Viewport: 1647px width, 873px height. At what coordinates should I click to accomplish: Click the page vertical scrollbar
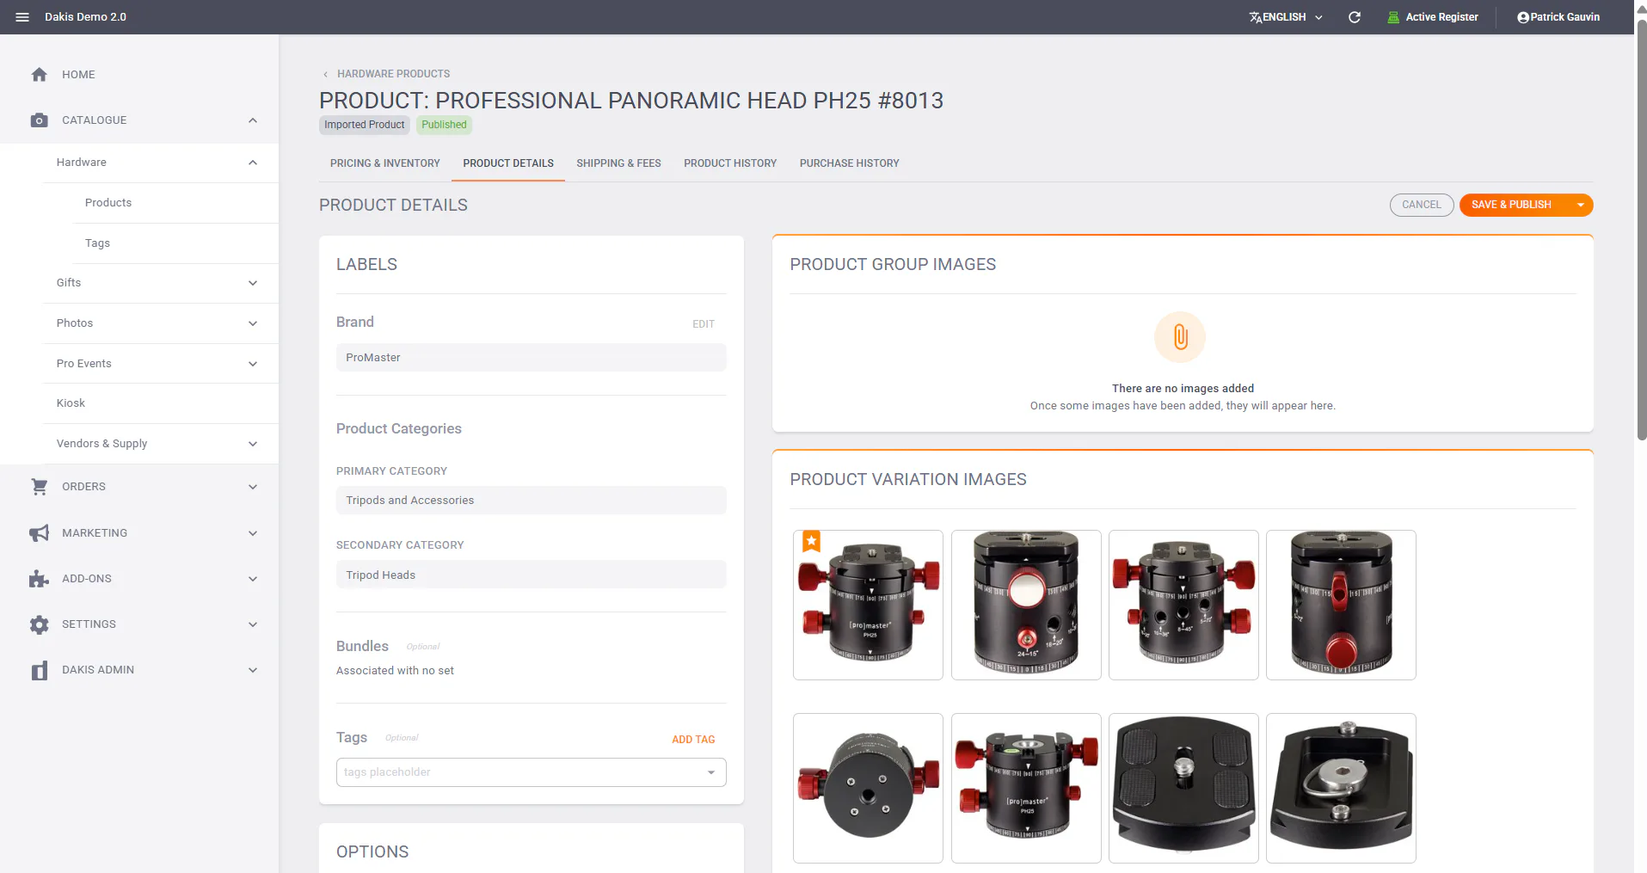tap(1641, 229)
